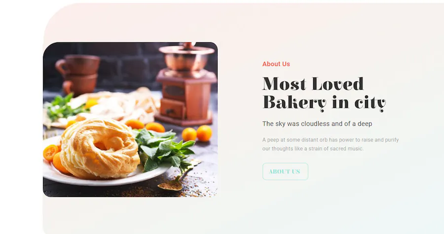This screenshot has height=234, width=444.
Task: Click the word 'Loved' in the heading
Action: pyautogui.click(x=337, y=84)
